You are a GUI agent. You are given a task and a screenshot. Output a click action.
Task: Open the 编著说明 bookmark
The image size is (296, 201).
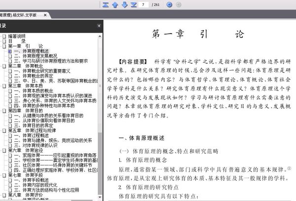pos(17,36)
